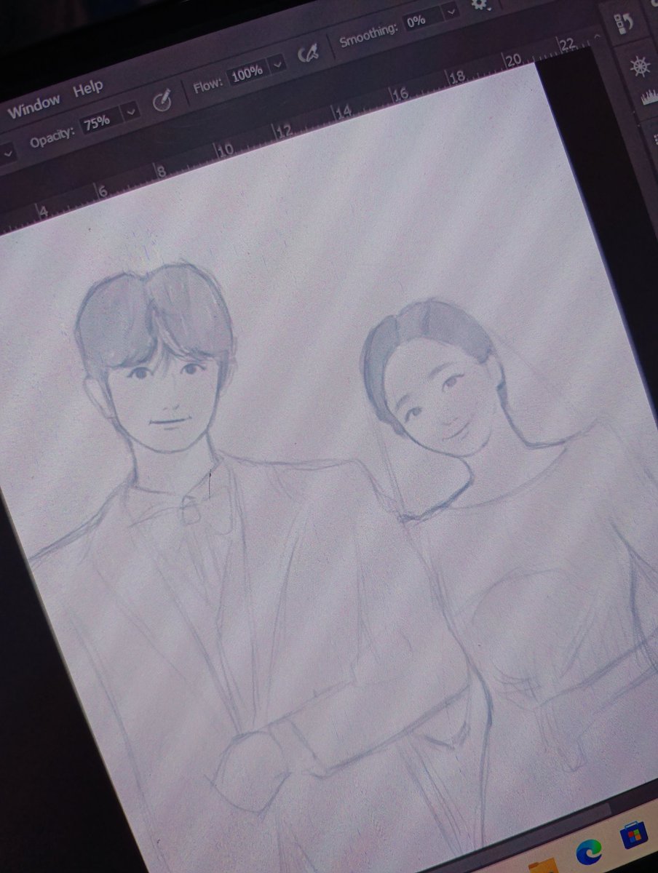
Task: Open the History panel icon
Action: (x=624, y=23)
